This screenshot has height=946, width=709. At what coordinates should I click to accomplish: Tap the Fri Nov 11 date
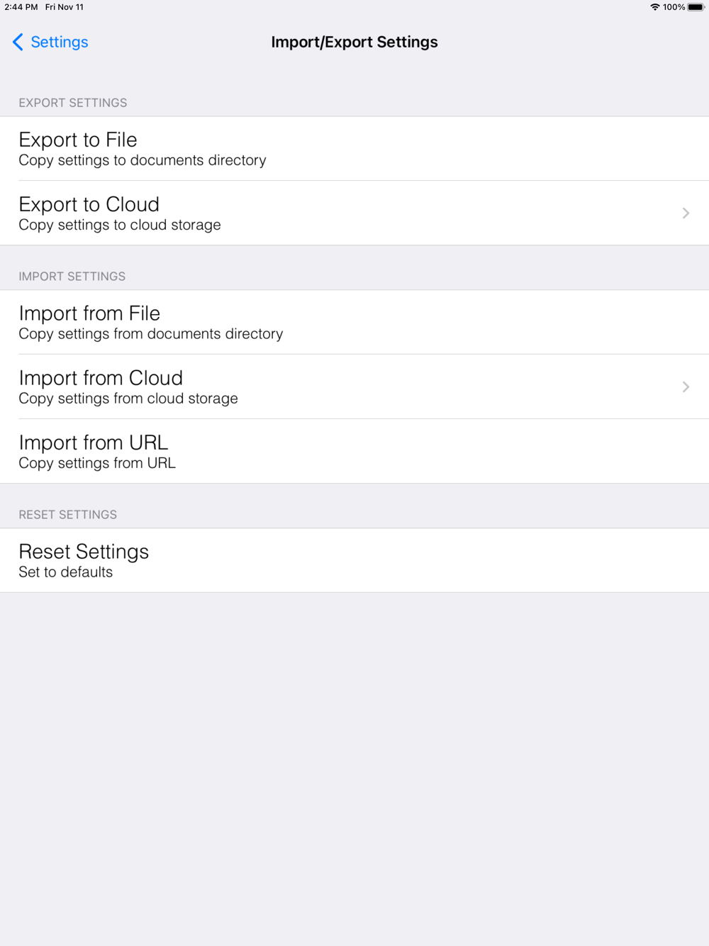point(65,7)
